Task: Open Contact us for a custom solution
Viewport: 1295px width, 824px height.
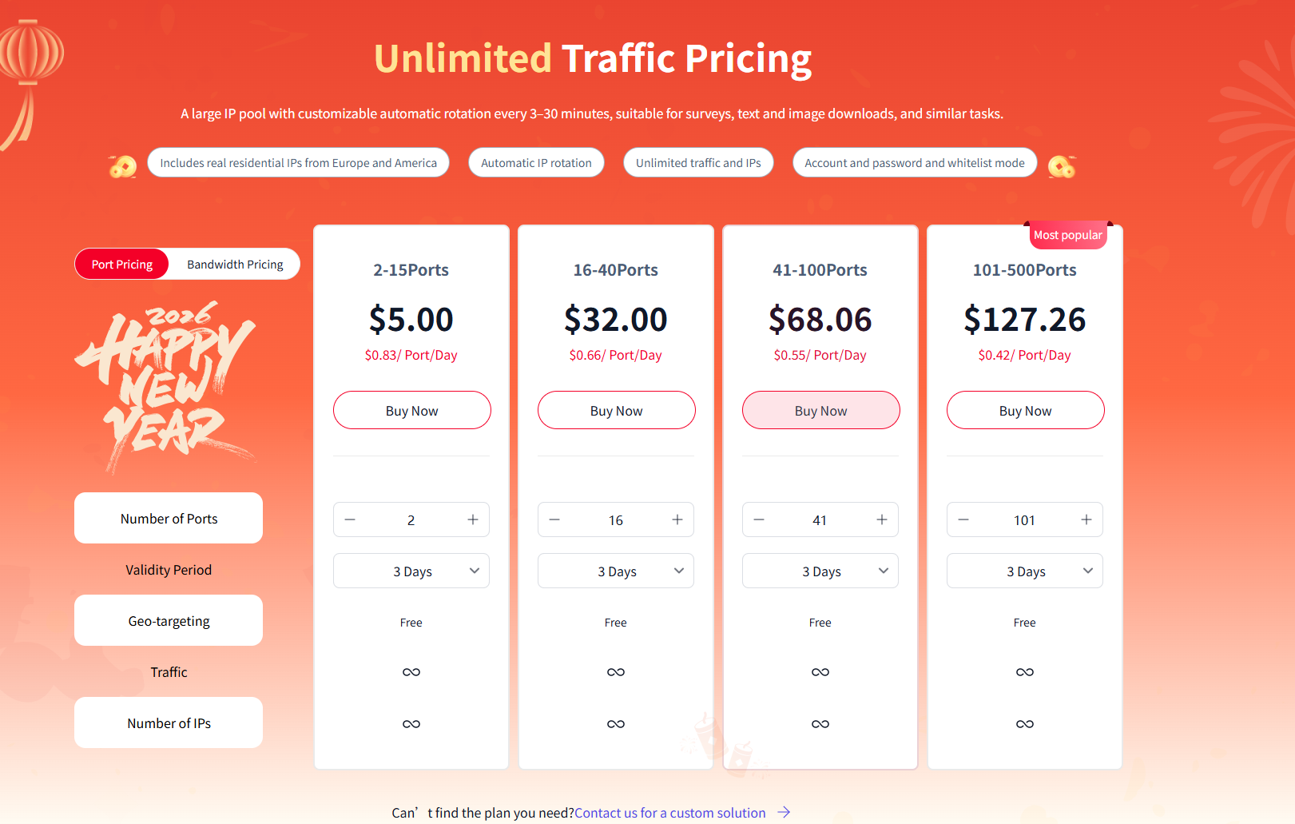Action: tap(669, 813)
